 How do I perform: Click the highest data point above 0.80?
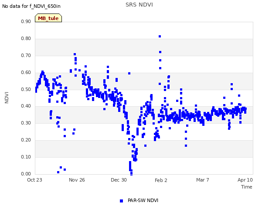[x=160, y=36]
